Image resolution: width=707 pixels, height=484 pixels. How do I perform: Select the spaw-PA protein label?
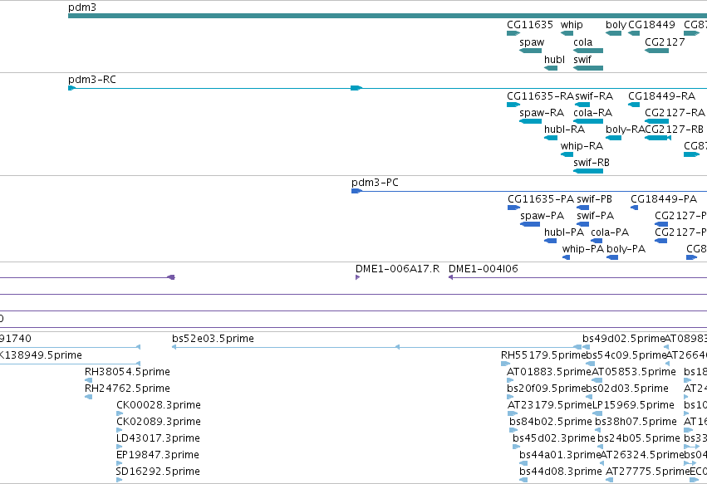[543, 216]
